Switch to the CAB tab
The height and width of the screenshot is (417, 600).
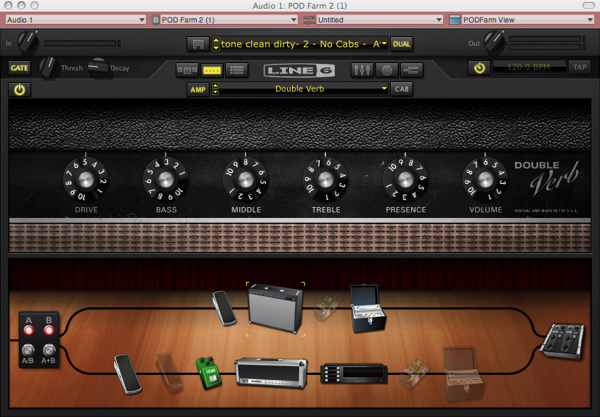400,89
